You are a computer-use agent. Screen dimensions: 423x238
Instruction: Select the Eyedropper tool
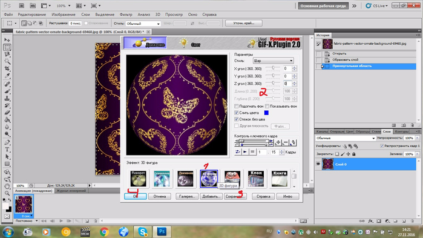pyautogui.click(x=7, y=76)
